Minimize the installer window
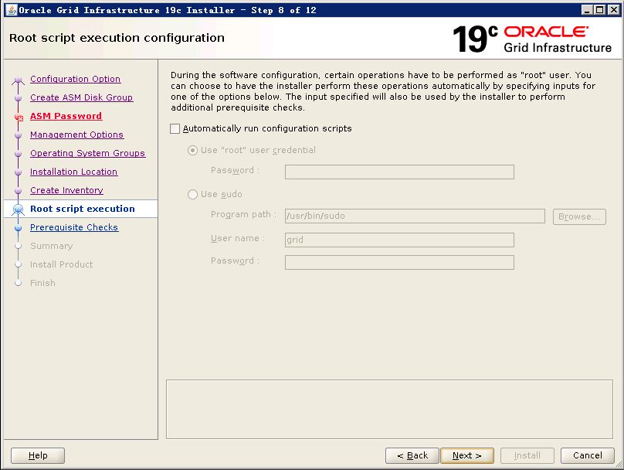624x470 pixels. (x=586, y=10)
